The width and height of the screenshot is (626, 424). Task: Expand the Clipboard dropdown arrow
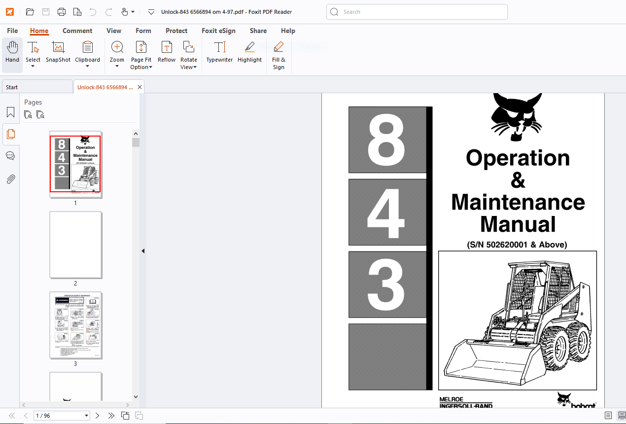(87, 67)
